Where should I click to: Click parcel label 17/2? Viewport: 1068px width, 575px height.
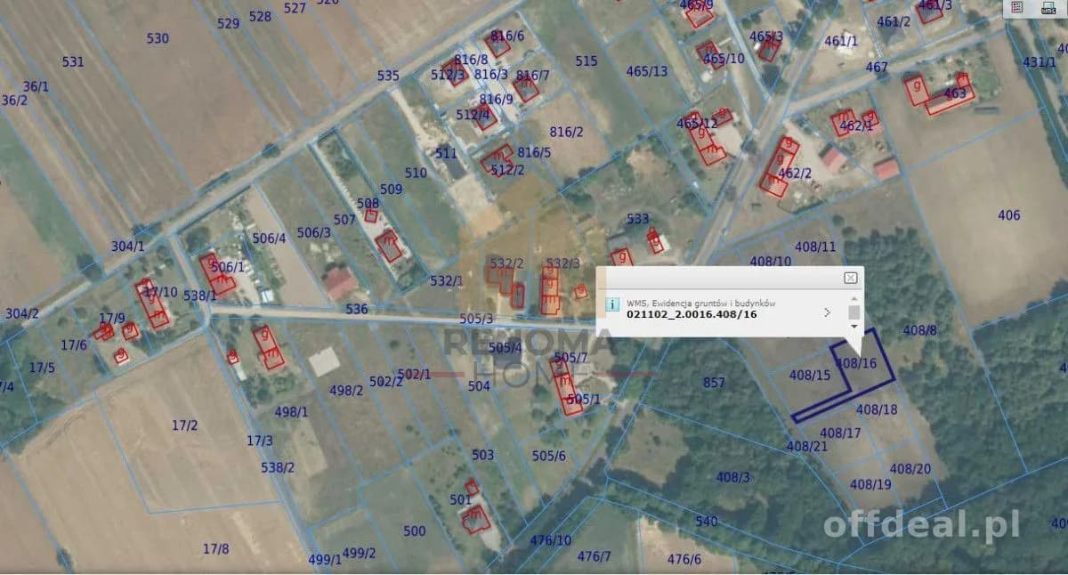(x=185, y=425)
